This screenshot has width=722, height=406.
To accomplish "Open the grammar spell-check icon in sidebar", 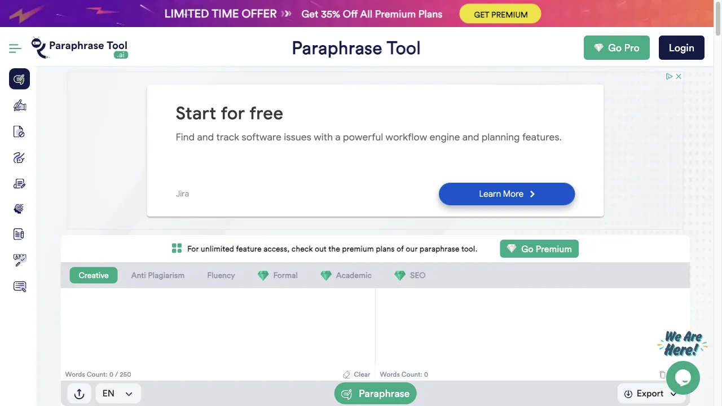I will 19,261.
